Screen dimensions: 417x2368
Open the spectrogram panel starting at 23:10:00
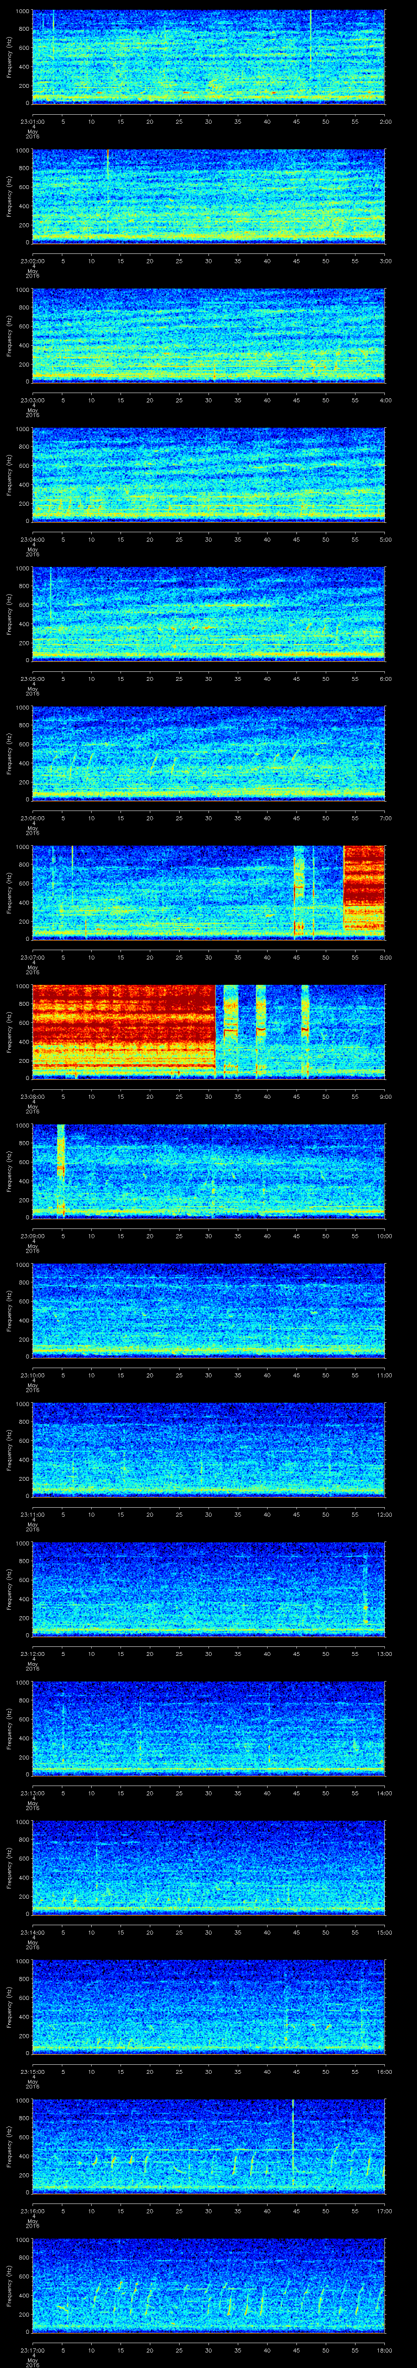click(209, 1310)
